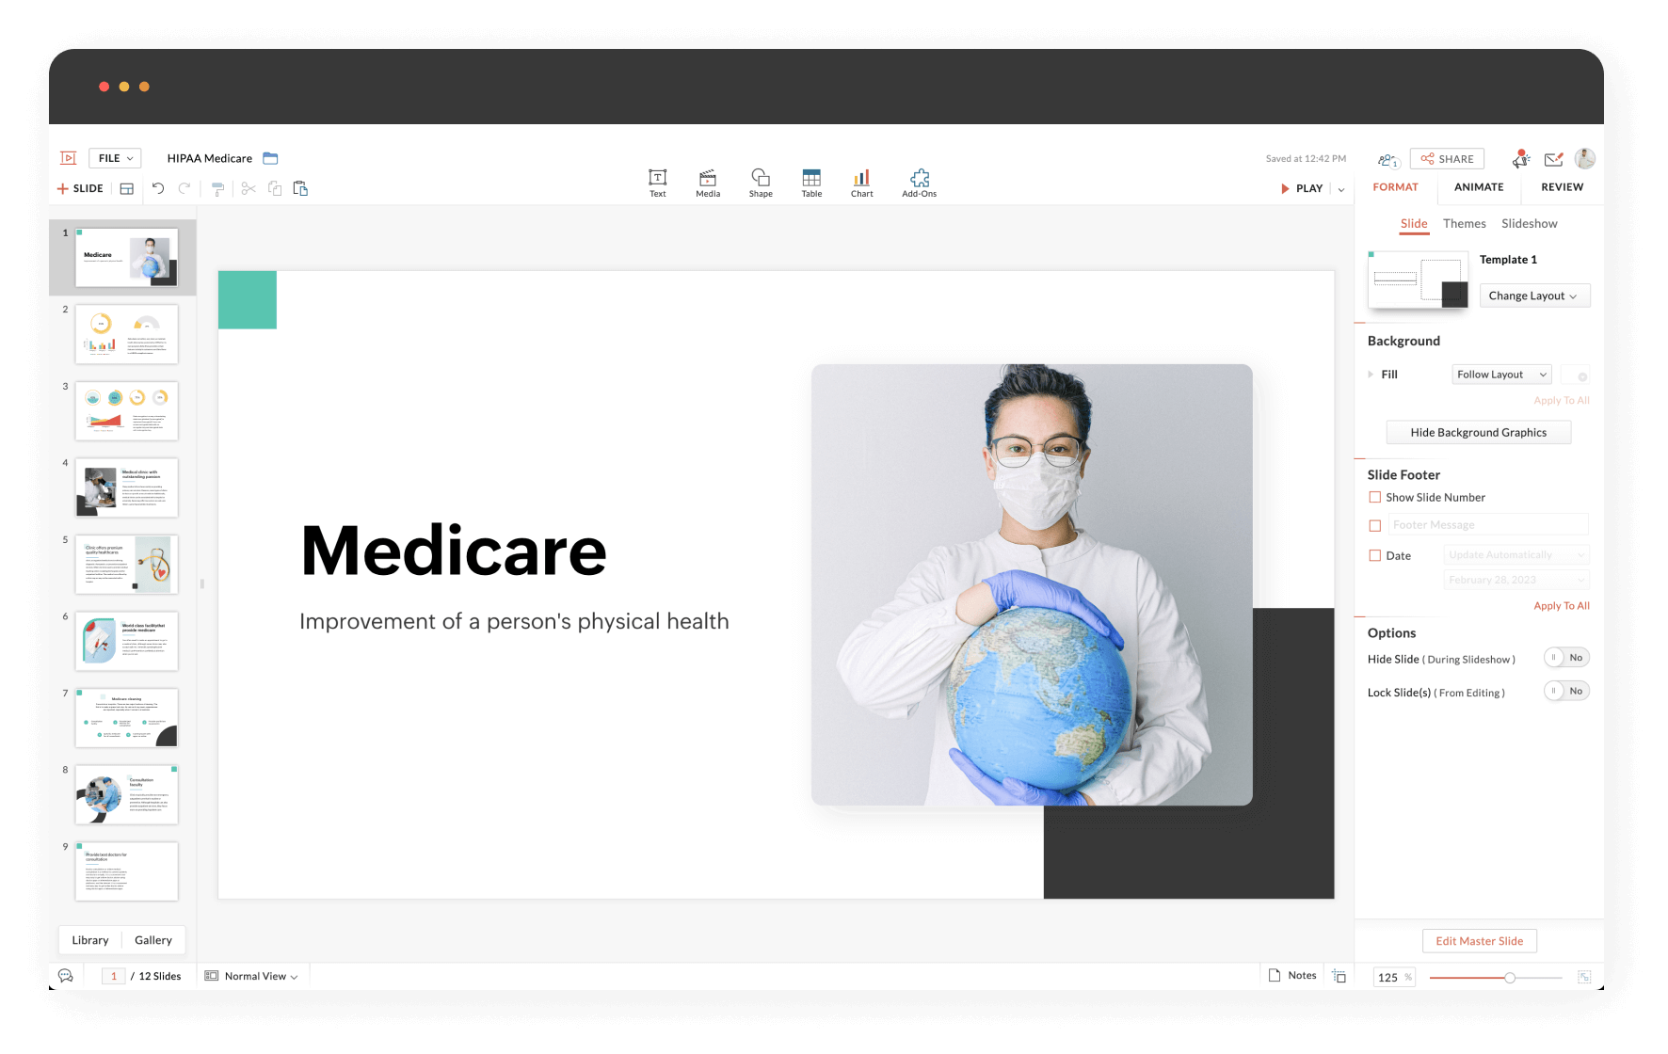Open the FILE menu
Screen dimensions: 1668x1054
113,157
